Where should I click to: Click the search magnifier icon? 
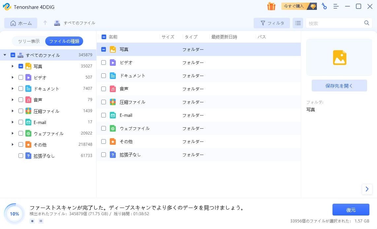point(366,23)
